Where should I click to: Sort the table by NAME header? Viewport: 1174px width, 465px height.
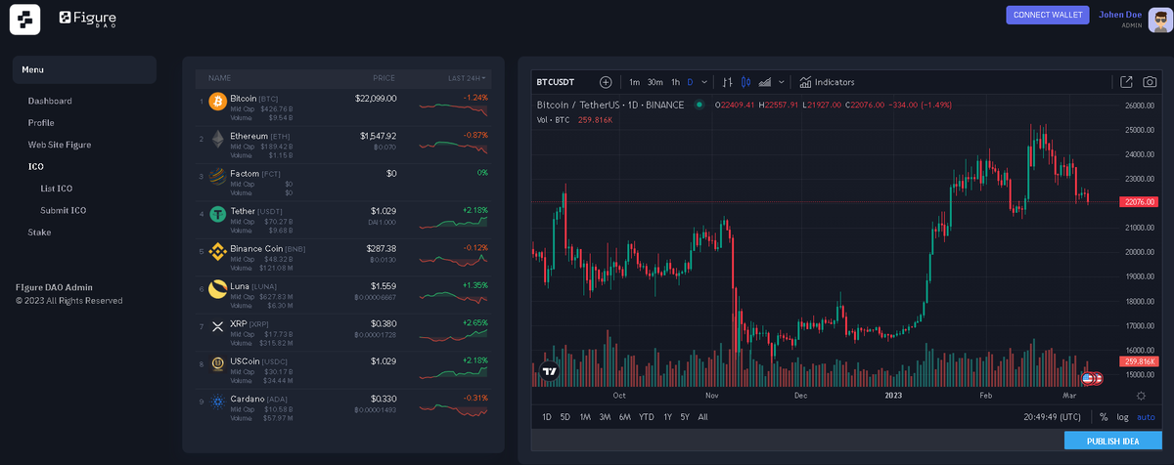[x=219, y=77]
